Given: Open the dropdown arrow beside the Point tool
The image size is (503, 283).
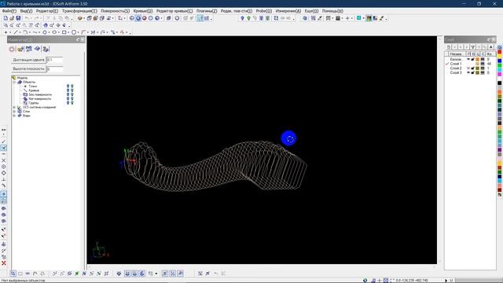Looking at the screenshot, I should pyautogui.click(x=10, y=33).
